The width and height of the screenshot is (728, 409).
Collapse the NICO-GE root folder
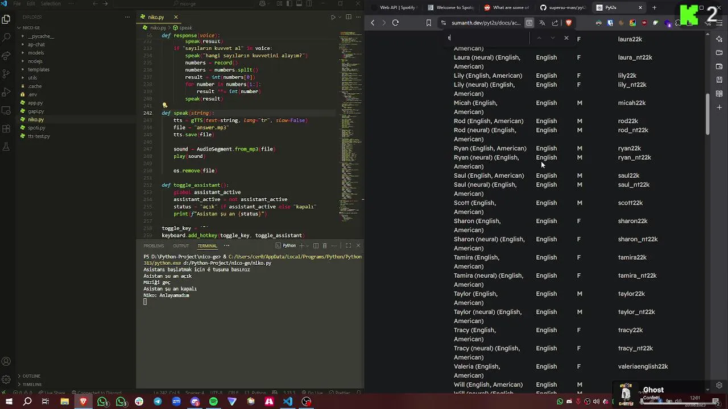pos(31,27)
